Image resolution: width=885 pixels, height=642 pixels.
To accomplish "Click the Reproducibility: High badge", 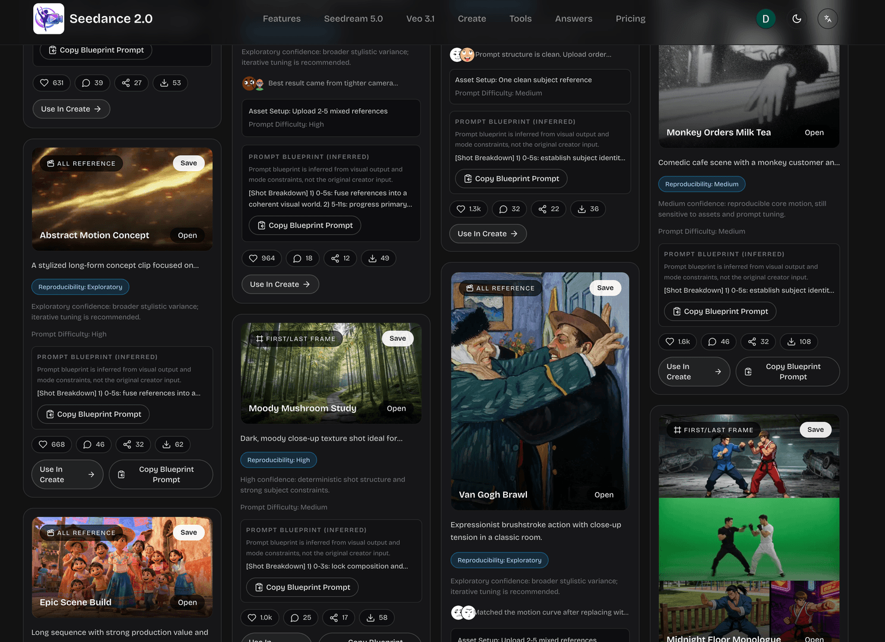I will (278, 460).
